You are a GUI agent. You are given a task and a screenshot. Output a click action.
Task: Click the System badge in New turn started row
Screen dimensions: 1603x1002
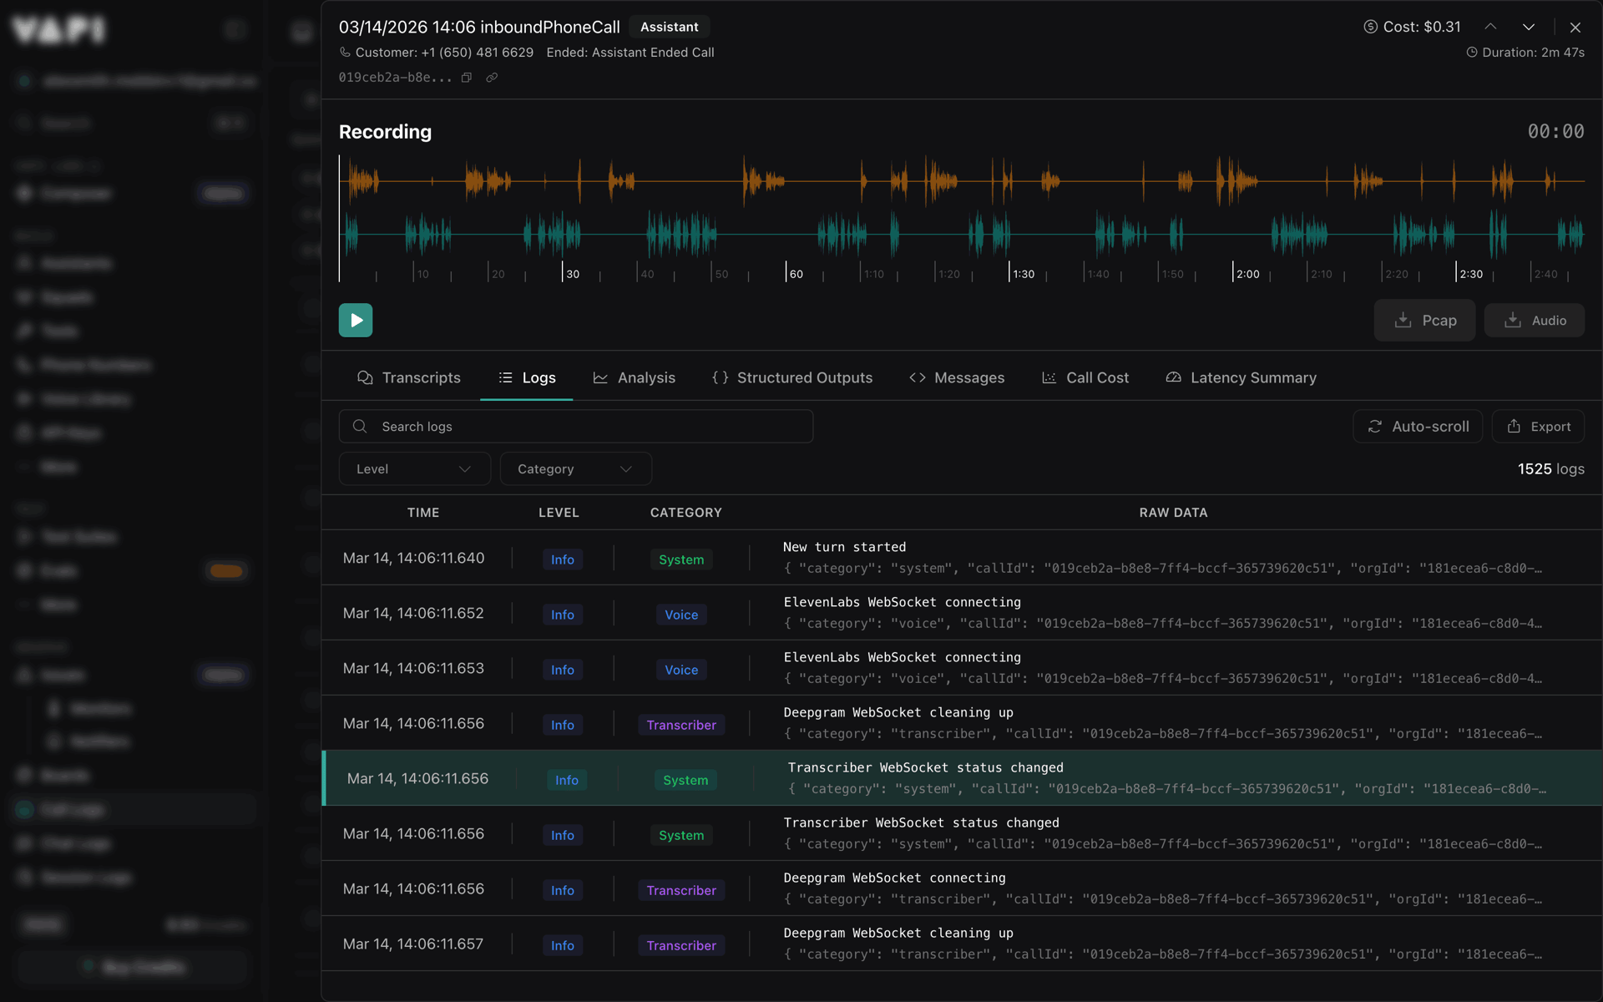(x=681, y=559)
